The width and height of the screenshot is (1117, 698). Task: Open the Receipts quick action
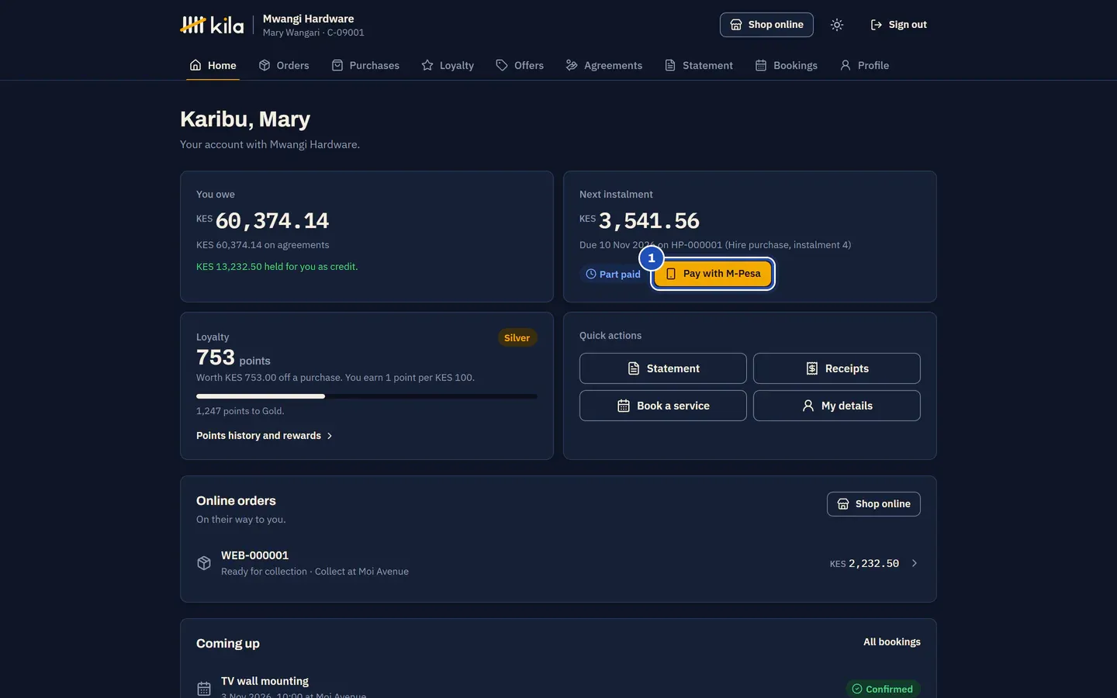click(x=837, y=368)
